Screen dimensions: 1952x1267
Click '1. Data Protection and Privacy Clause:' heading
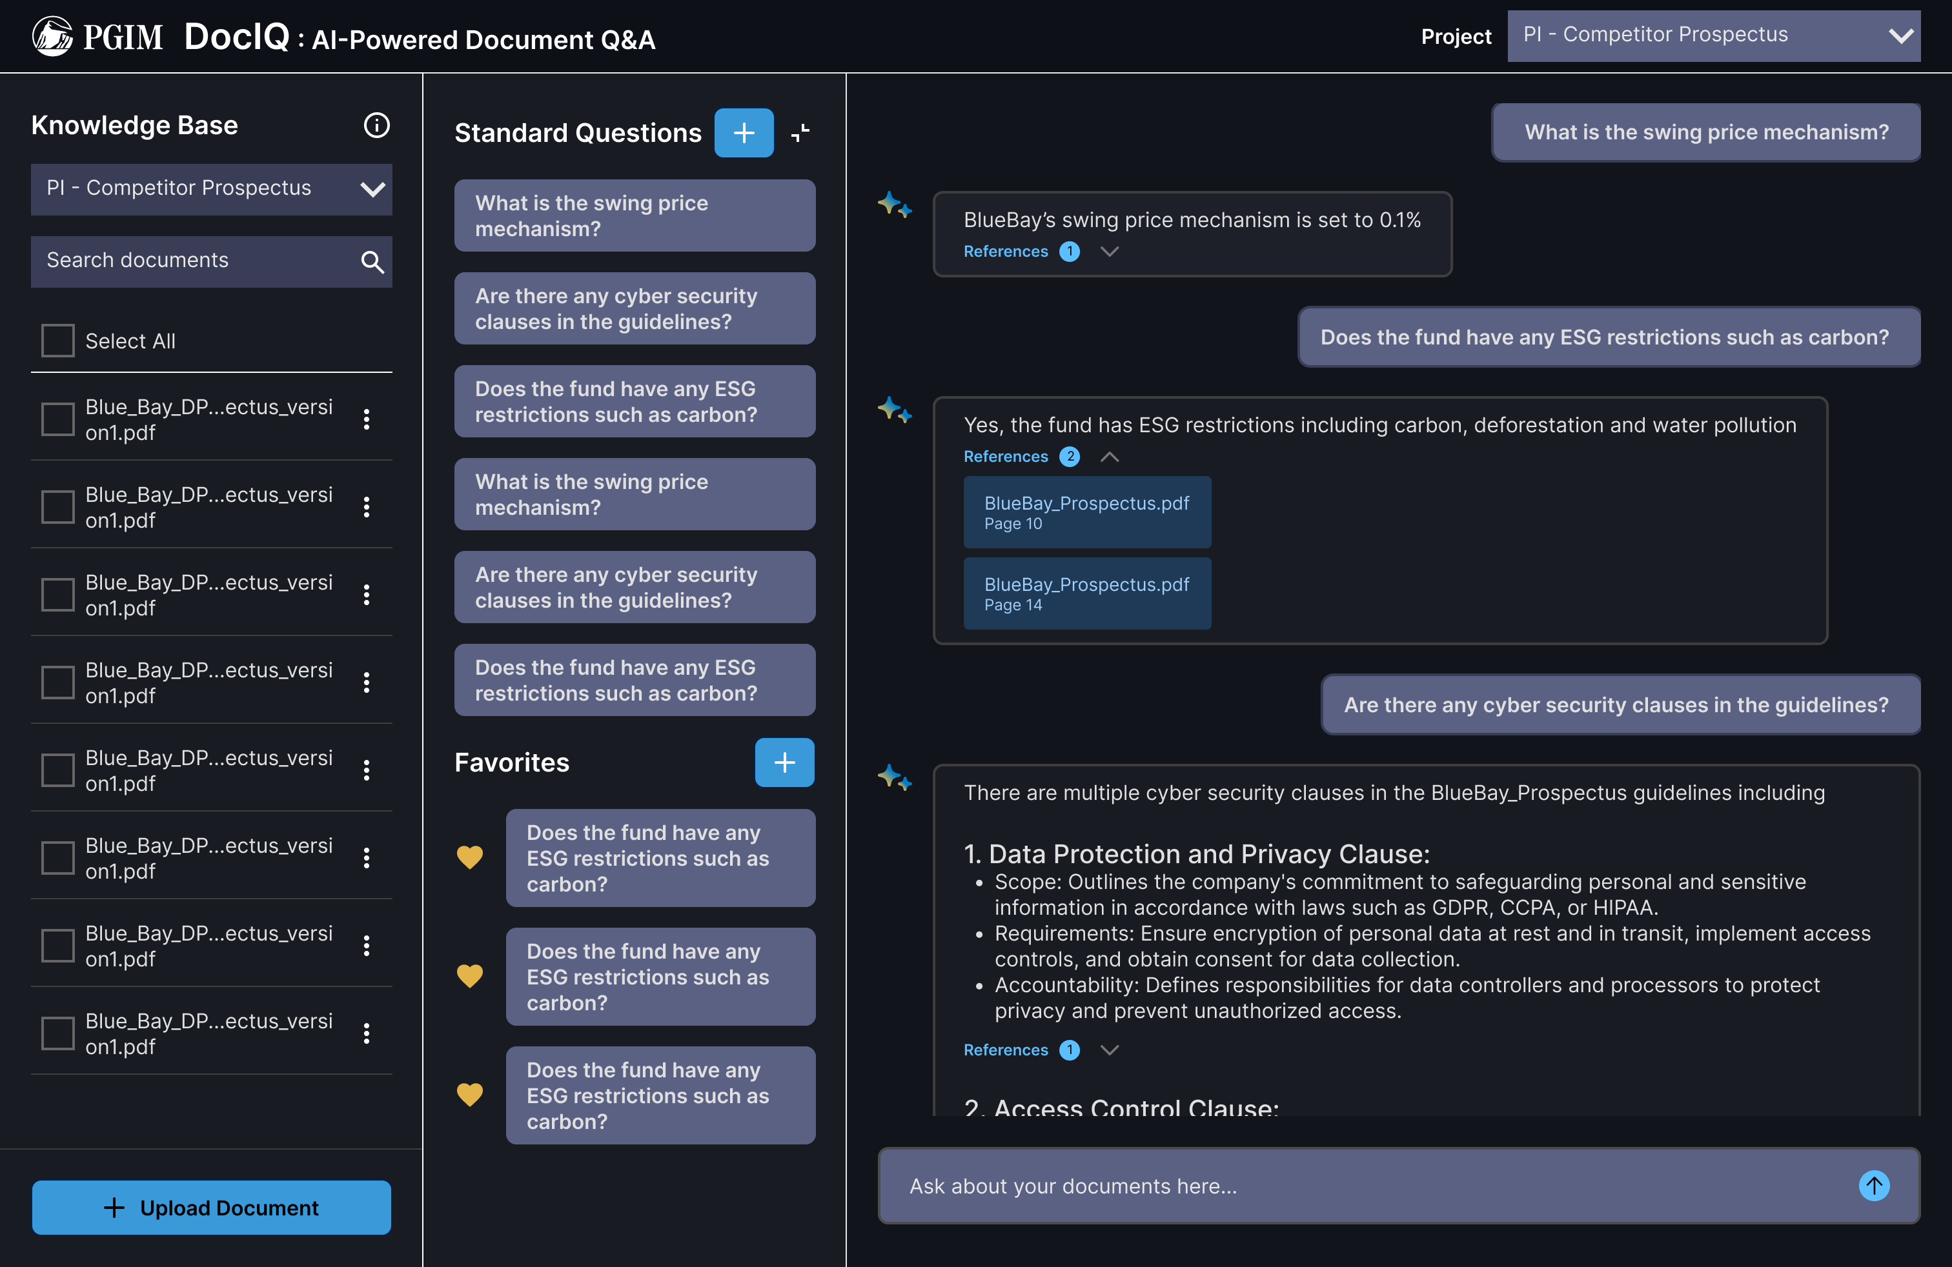coord(1197,854)
